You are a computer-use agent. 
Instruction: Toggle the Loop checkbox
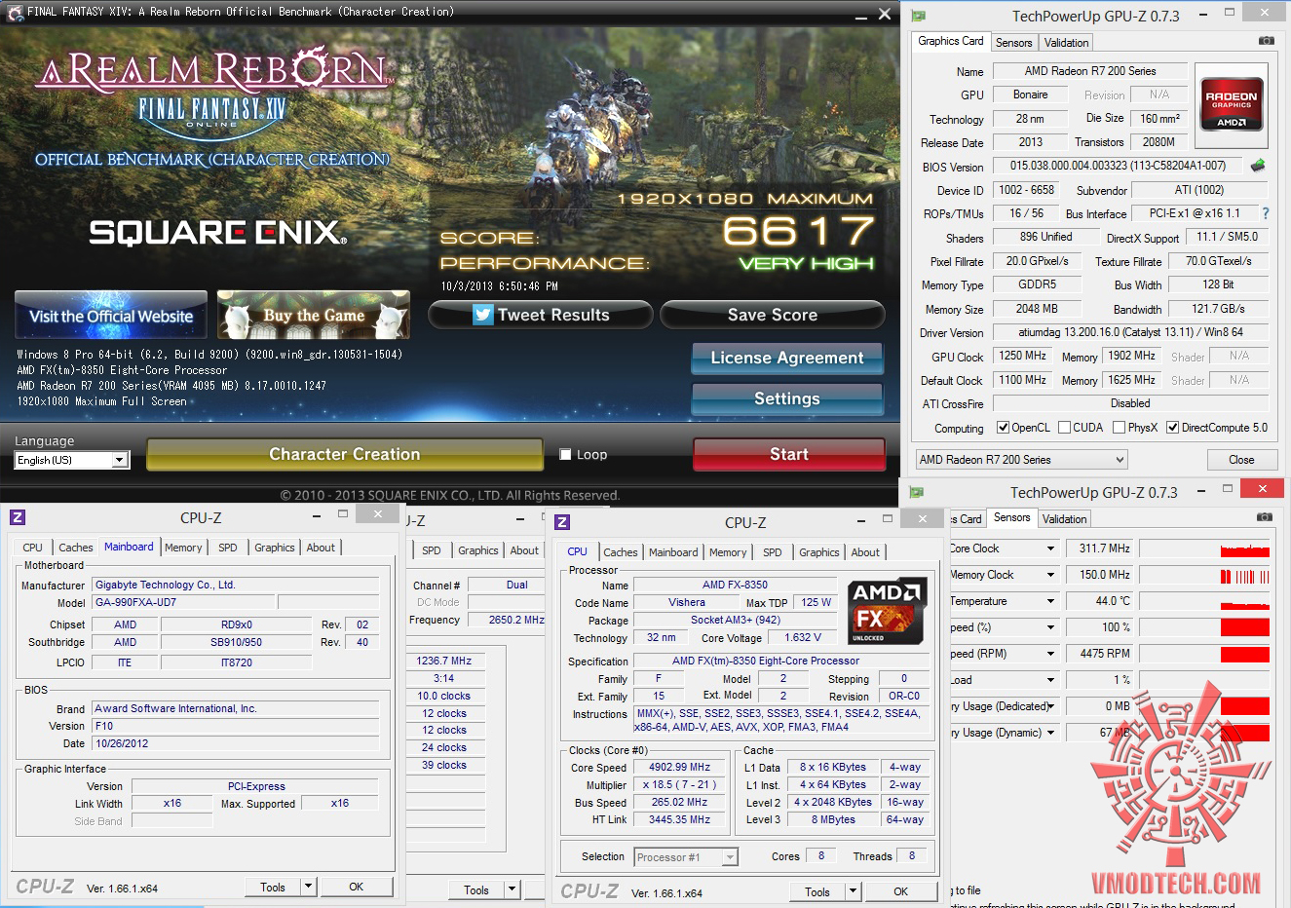point(565,454)
